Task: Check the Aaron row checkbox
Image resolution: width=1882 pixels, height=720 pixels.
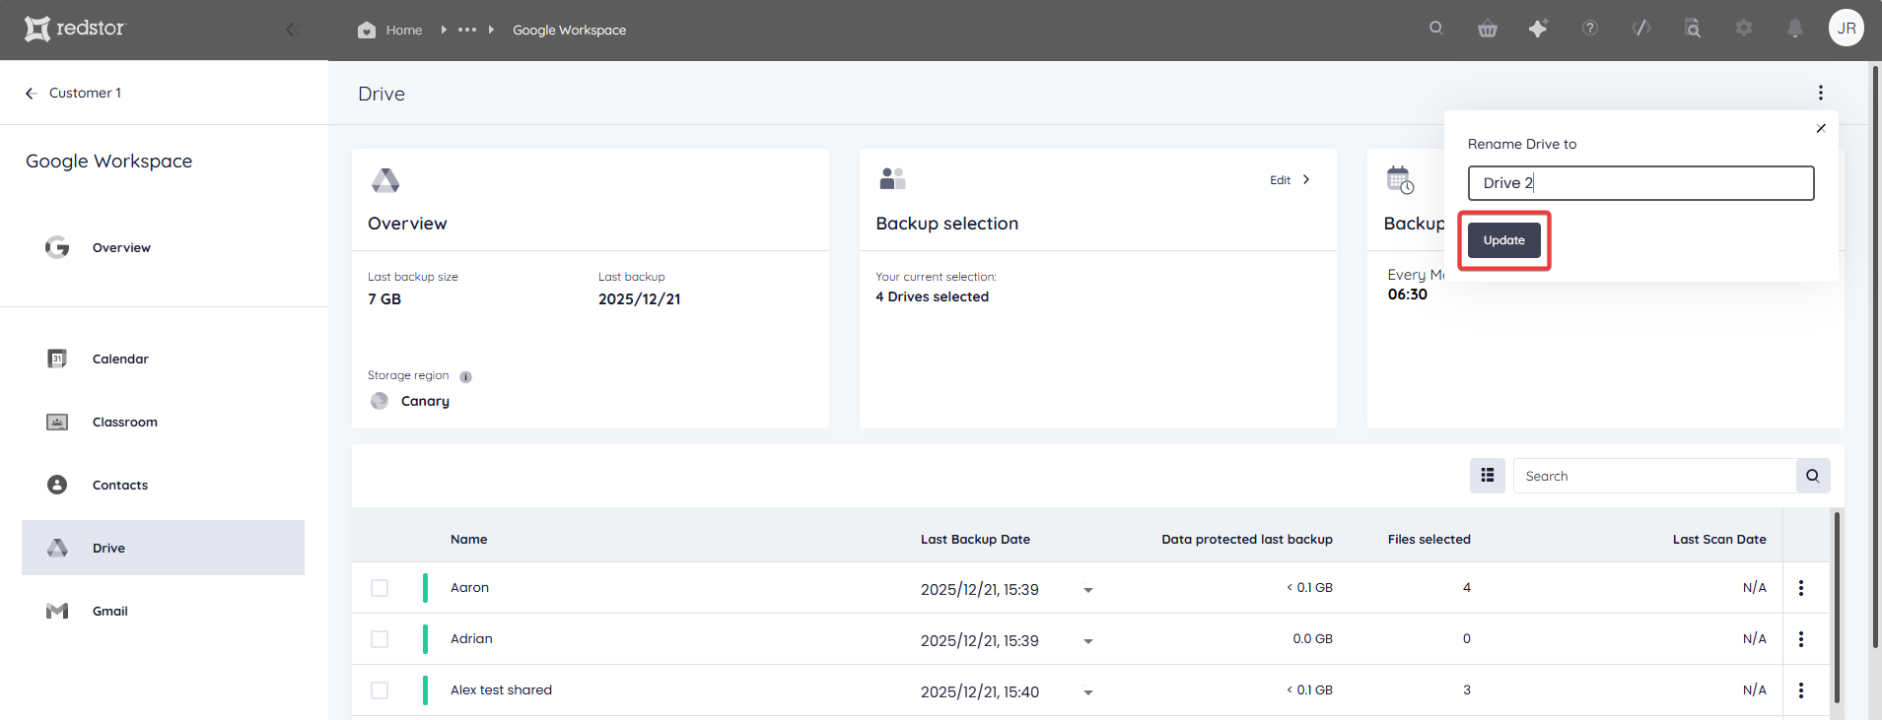Action: pos(380,588)
